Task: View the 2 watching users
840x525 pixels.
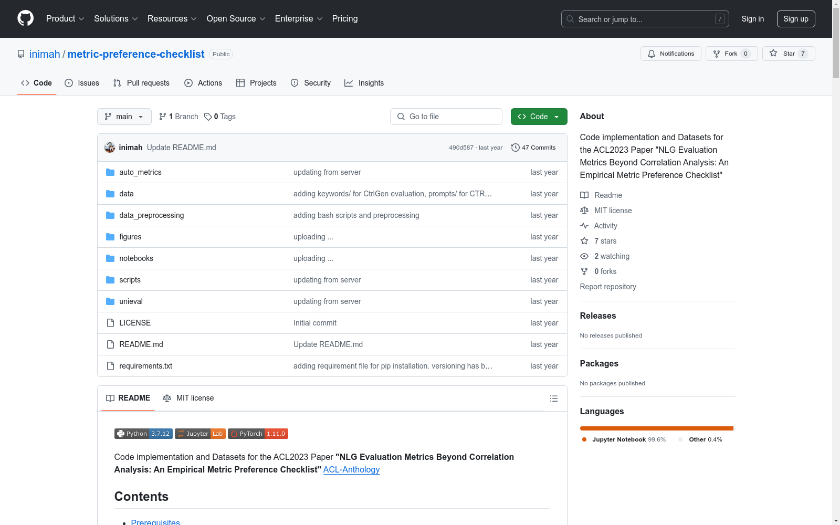Action: click(x=611, y=256)
